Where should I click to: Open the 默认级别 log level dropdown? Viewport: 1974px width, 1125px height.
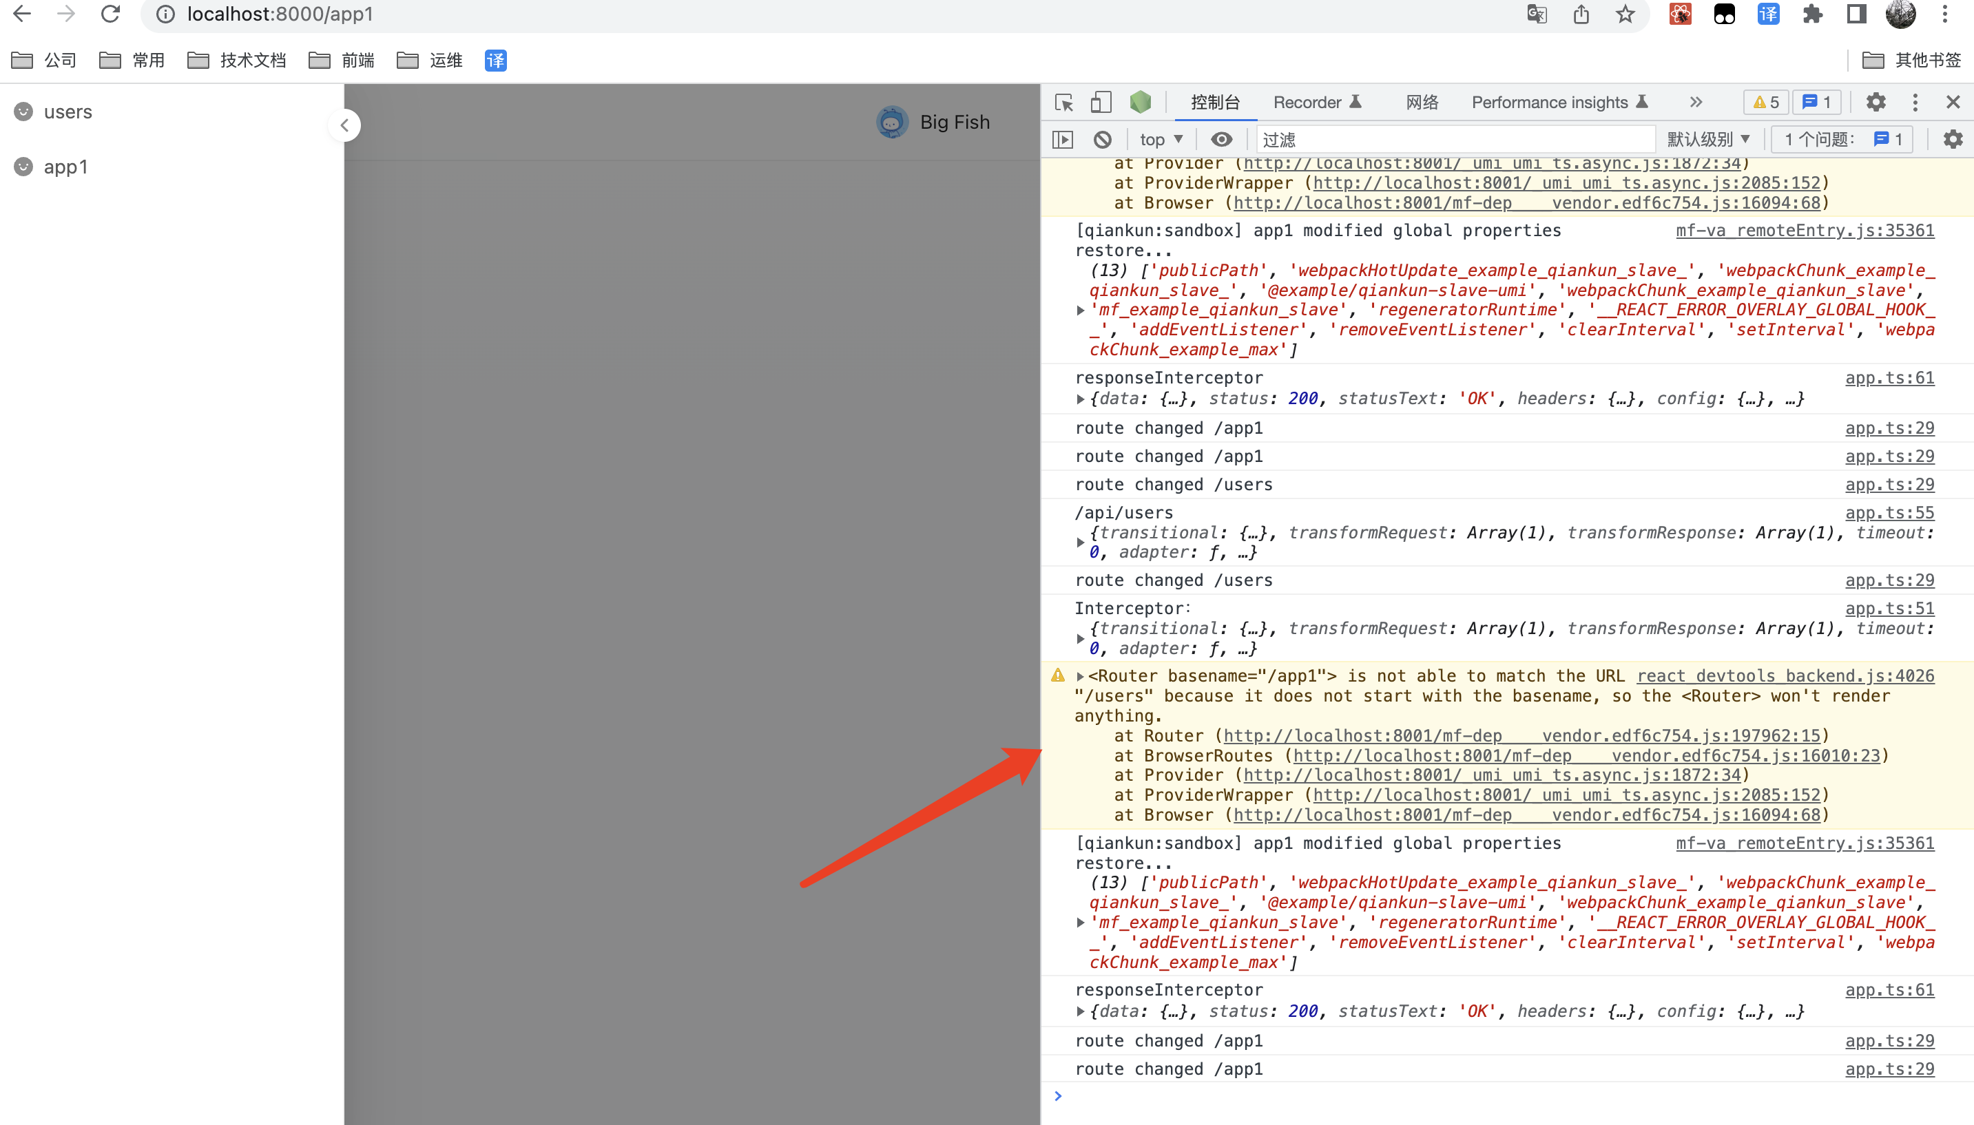[x=1708, y=139]
